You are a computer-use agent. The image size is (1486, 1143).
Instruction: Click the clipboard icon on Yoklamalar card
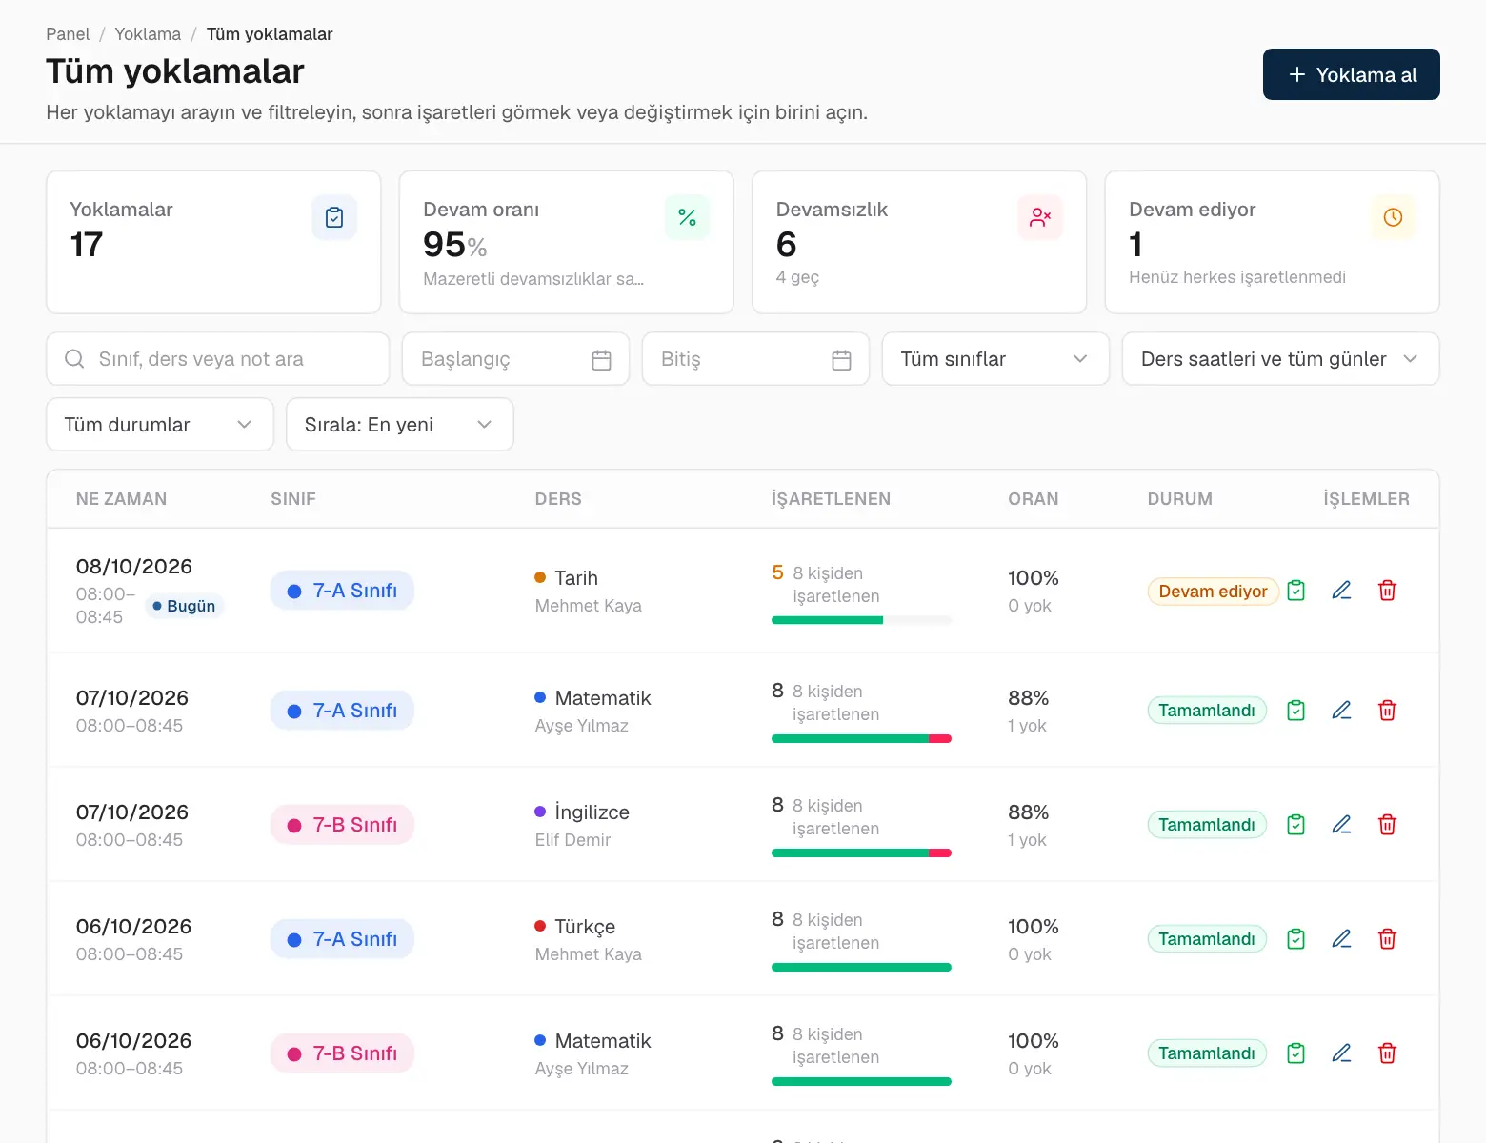[334, 217]
